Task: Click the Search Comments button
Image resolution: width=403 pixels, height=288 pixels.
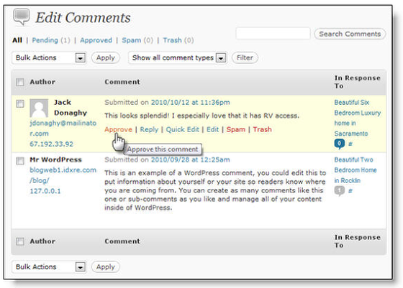Action: point(350,34)
